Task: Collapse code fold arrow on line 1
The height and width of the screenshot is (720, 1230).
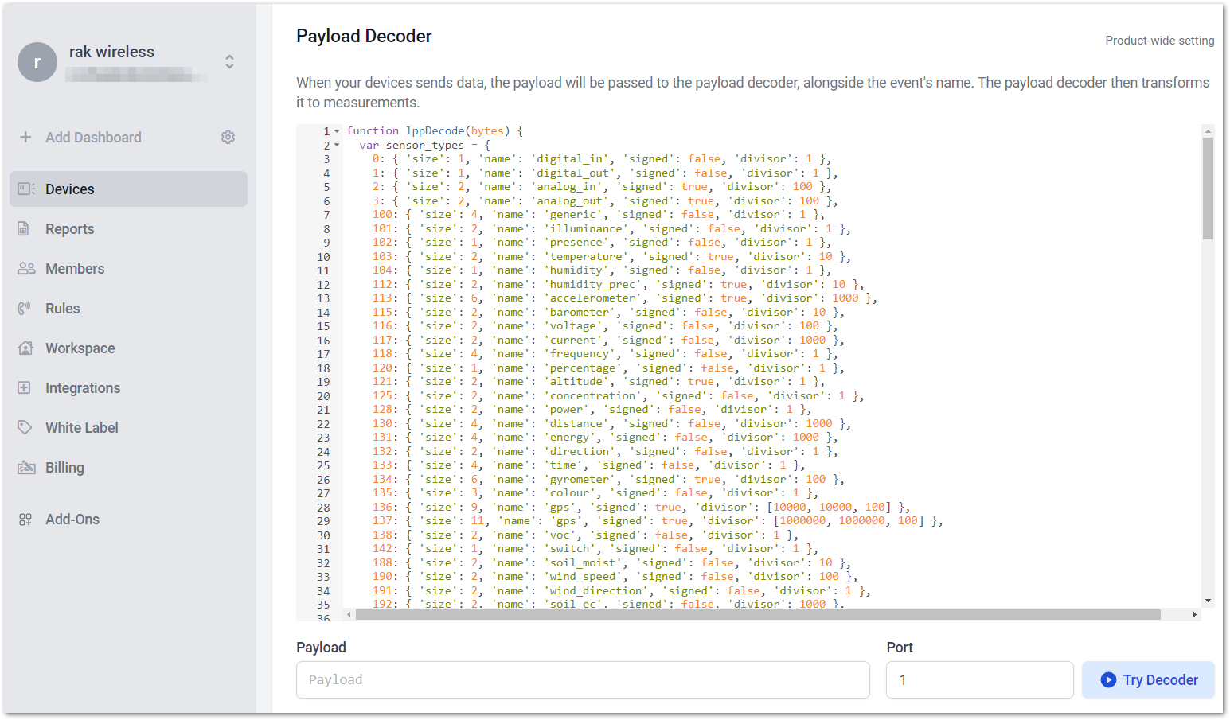Action: click(337, 131)
